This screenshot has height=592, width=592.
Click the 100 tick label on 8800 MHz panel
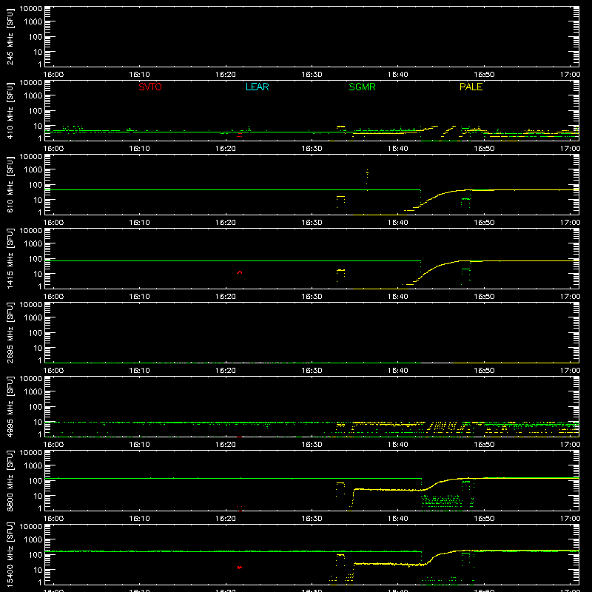36,481
